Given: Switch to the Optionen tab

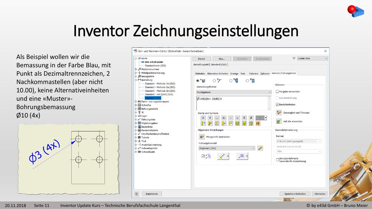Looking at the screenshot, I should tap(265, 73).
